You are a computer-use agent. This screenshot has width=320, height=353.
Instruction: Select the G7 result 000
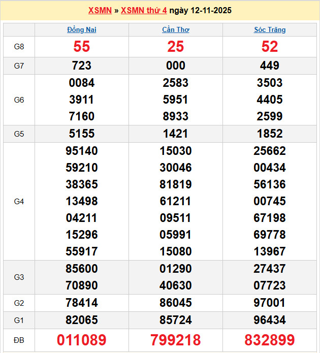click(x=175, y=66)
